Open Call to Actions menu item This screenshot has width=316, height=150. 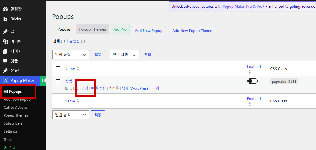(15, 107)
